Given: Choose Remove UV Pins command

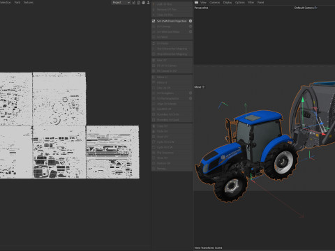Looking at the screenshot, I should click(x=172, y=10).
